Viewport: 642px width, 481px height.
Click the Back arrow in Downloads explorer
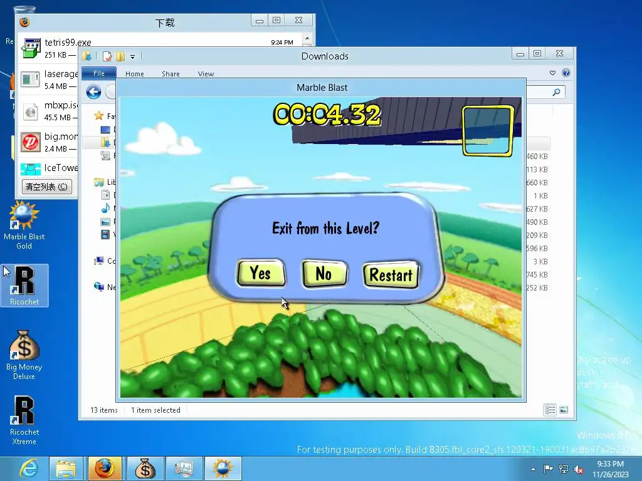(x=94, y=91)
